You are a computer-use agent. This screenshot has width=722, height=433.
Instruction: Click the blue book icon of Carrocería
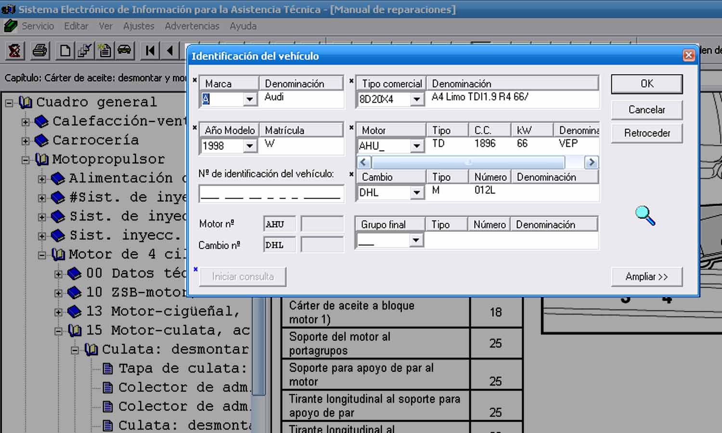click(42, 140)
